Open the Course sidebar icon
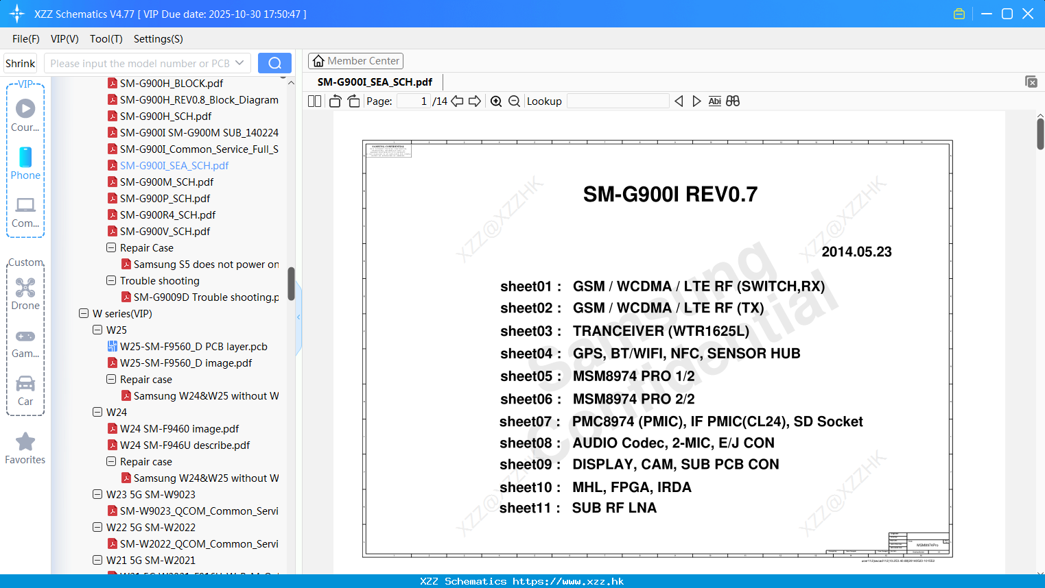Viewport: 1045px width, 588px height. [25, 109]
